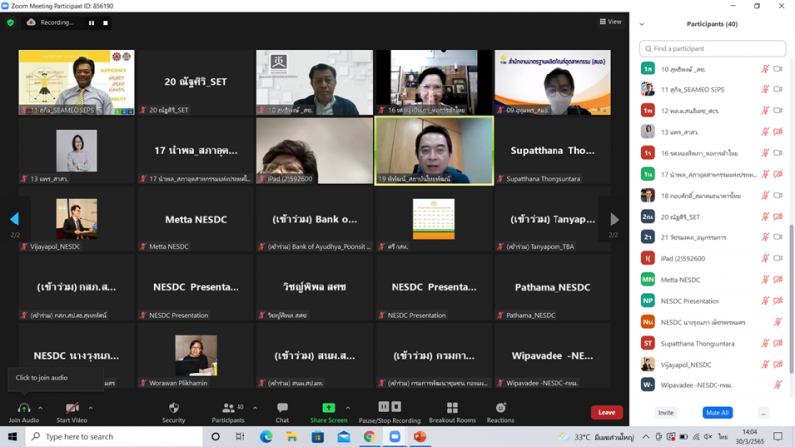Go to previous gallery page with blue arrow
This screenshot has height=447, width=795.
click(x=14, y=219)
